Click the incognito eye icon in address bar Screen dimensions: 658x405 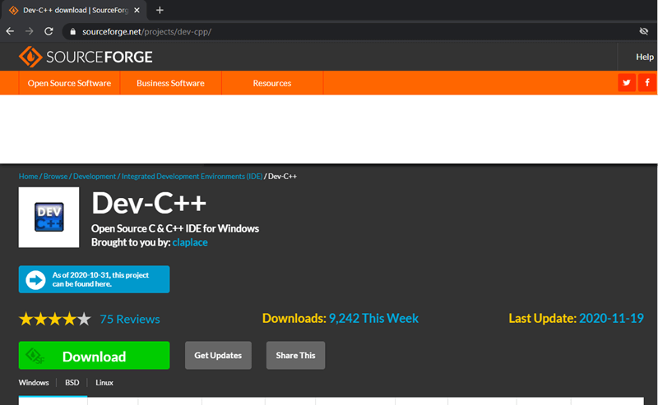coord(644,31)
